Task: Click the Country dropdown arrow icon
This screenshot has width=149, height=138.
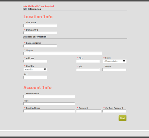Action: [x=45, y=69]
